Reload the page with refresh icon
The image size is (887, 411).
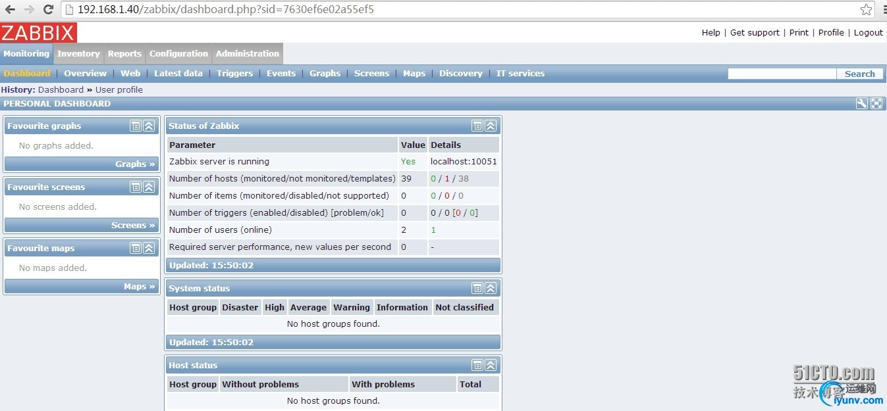(48, 9)
